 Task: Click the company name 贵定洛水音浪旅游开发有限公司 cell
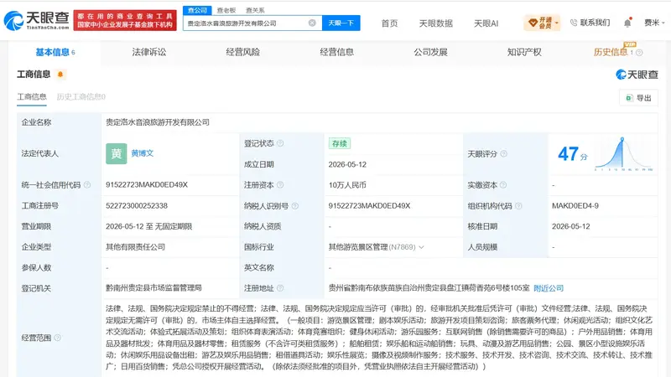(x=158, y=122)
